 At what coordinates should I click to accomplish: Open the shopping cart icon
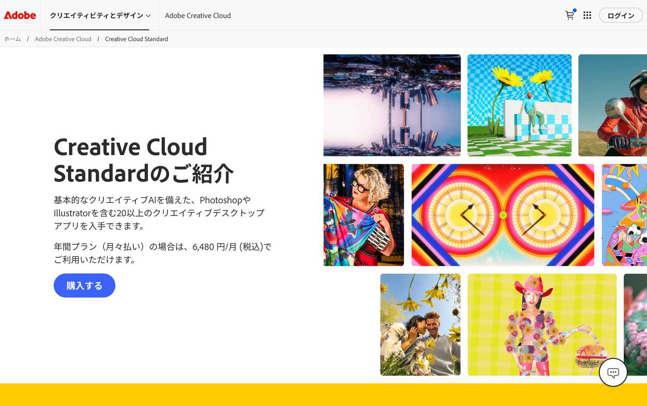click(570, 15)
